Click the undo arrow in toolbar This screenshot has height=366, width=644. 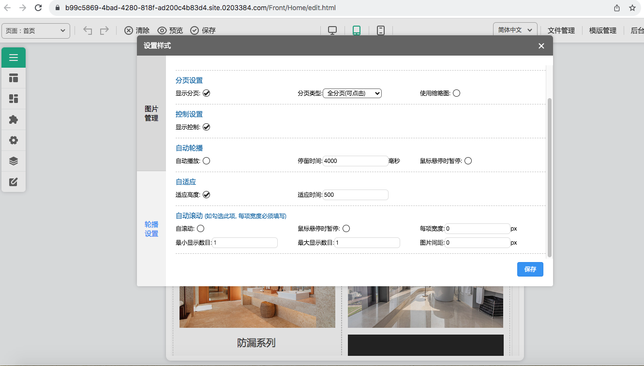[88, 30]
